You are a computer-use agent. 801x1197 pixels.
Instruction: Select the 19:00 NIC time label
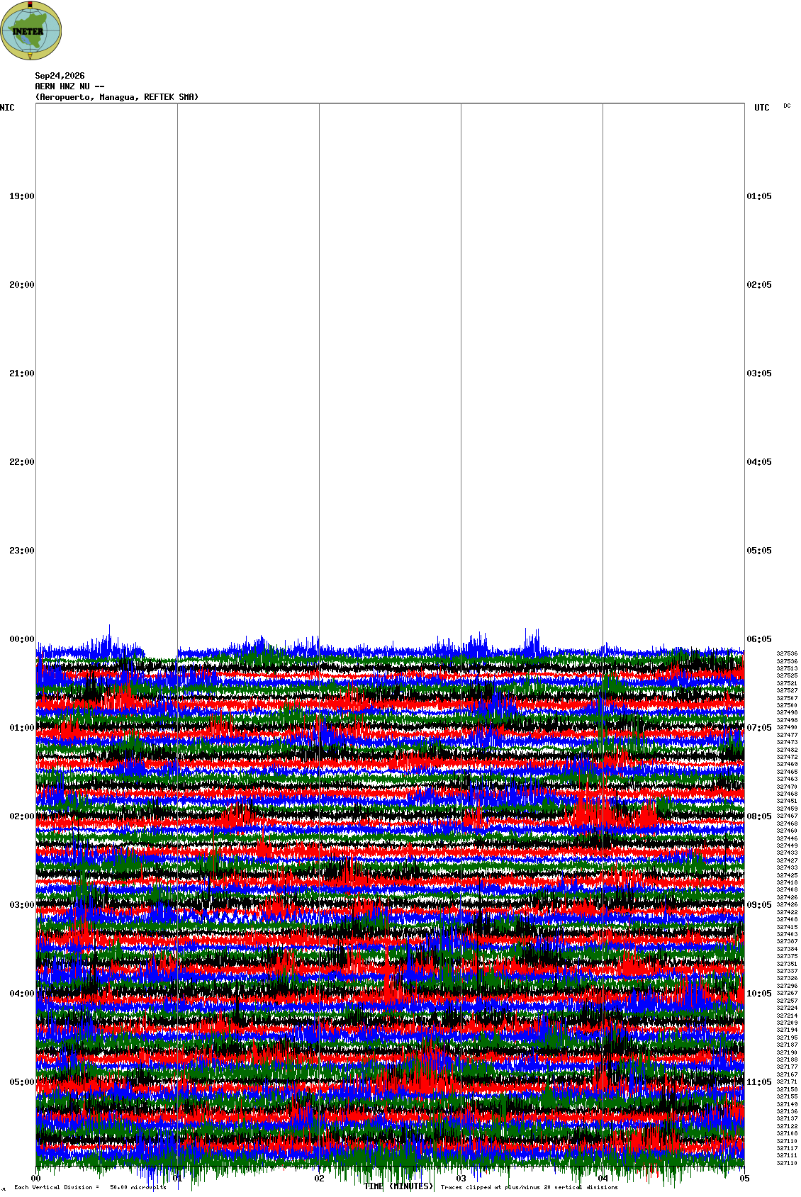pos(21,196)
